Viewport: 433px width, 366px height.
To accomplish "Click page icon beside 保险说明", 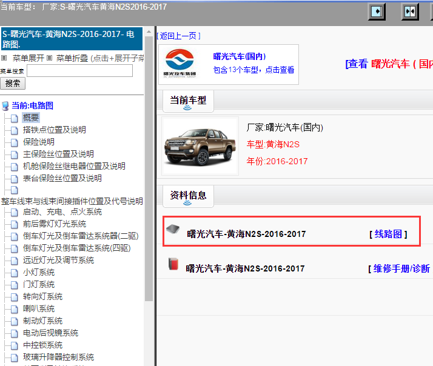I will pyautogui.click(x=15, y=142).
